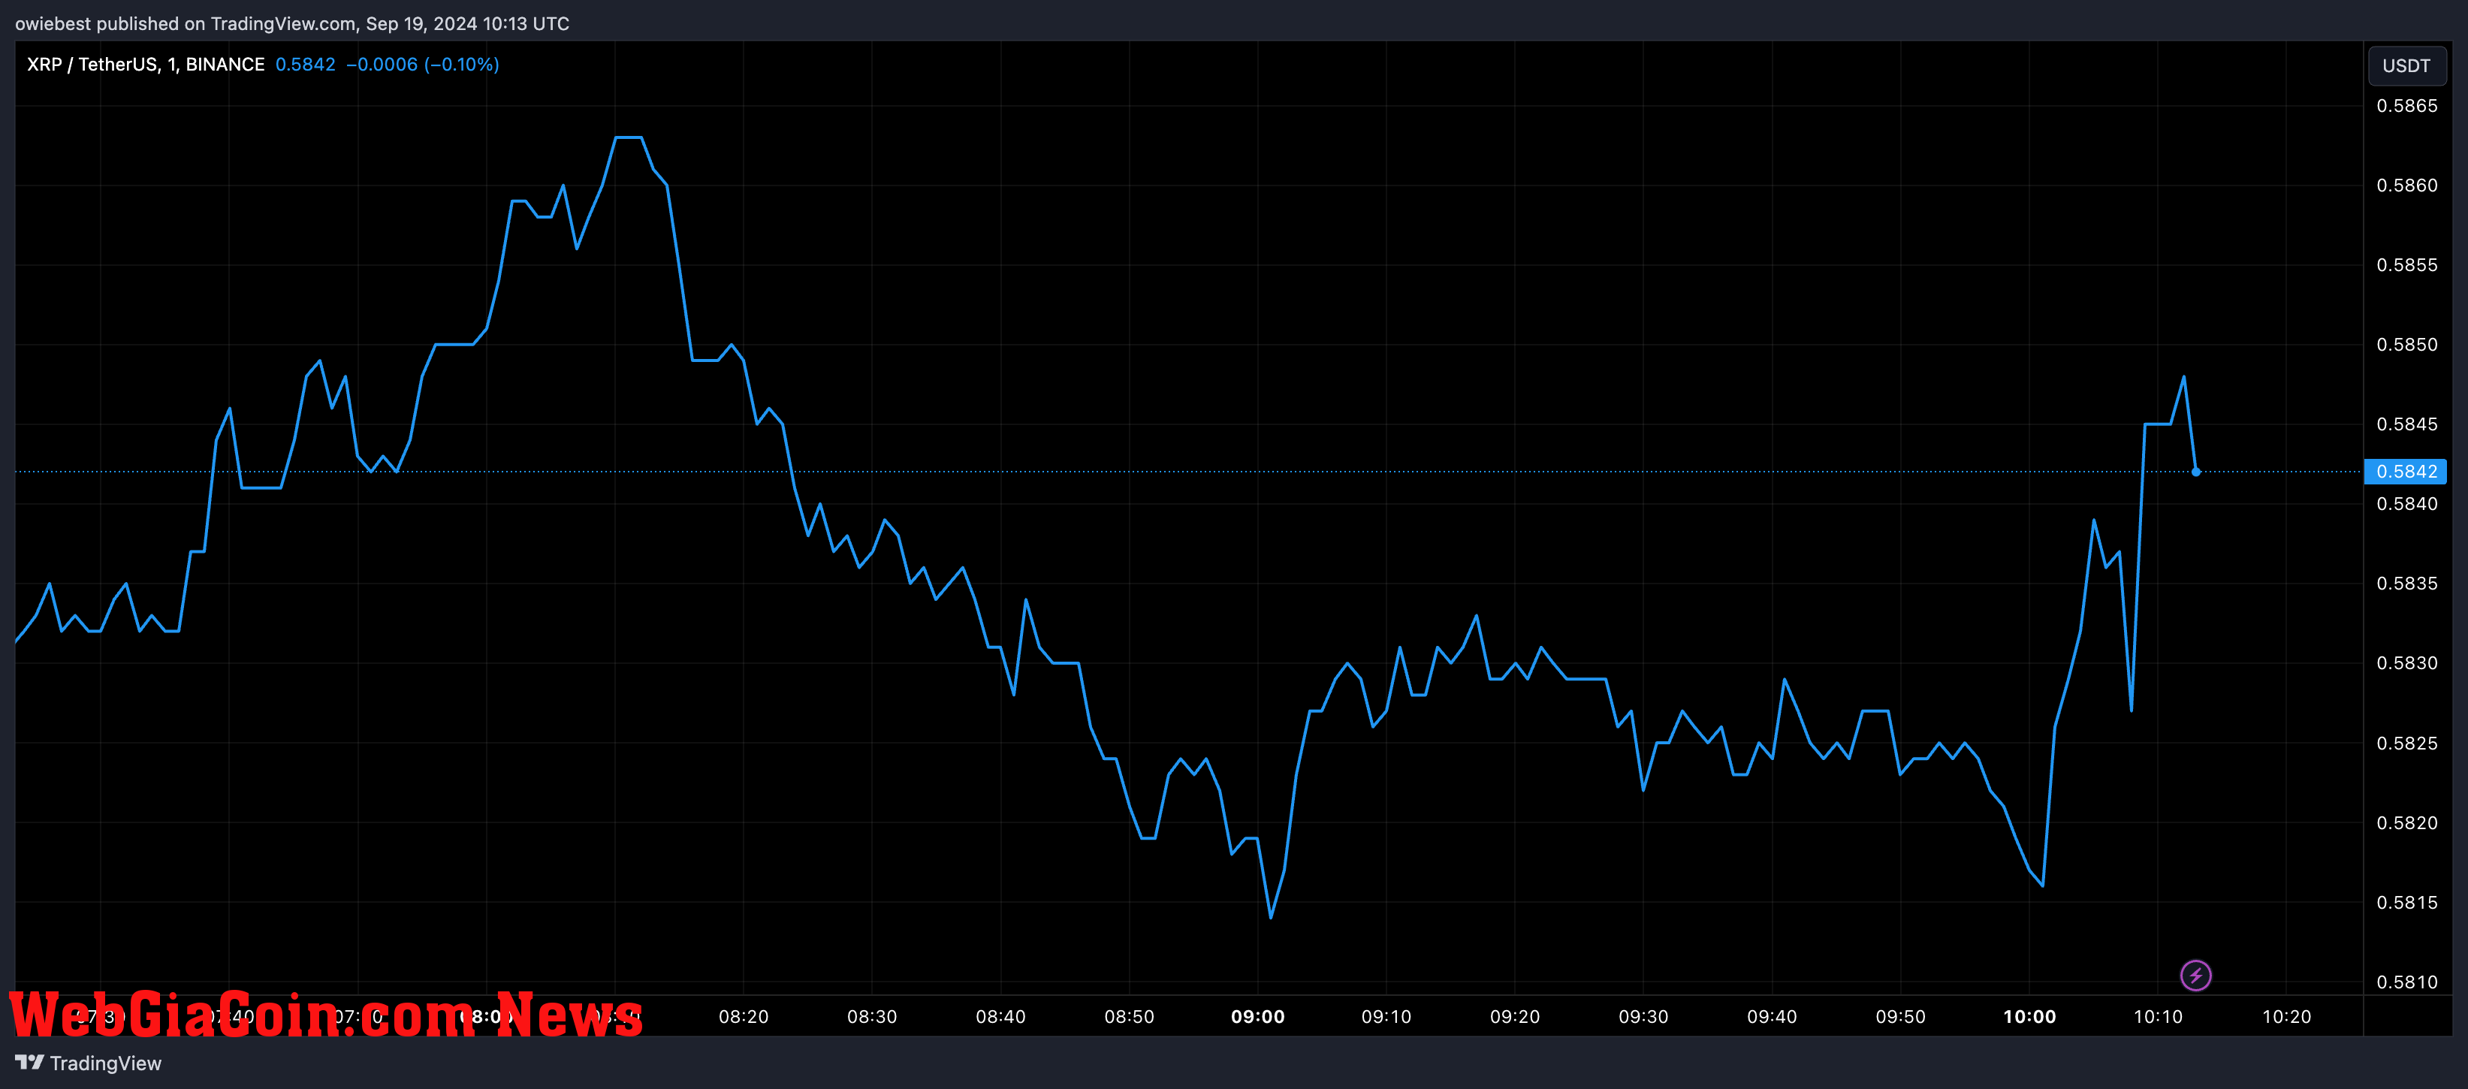
Task: Click the current price label 0.5842
Action: [2406, 471]
